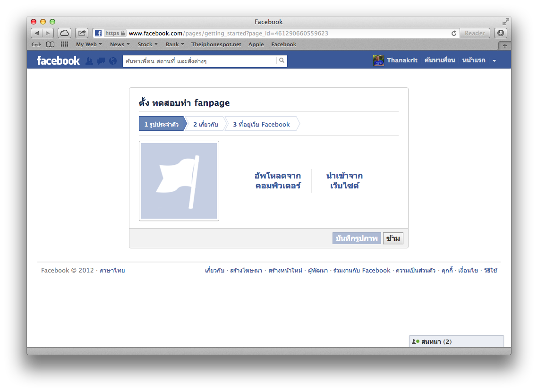Click อัพโหลดจากคอมพิวเตอร์ upload link
538x392 pixels.
point(278,180)
